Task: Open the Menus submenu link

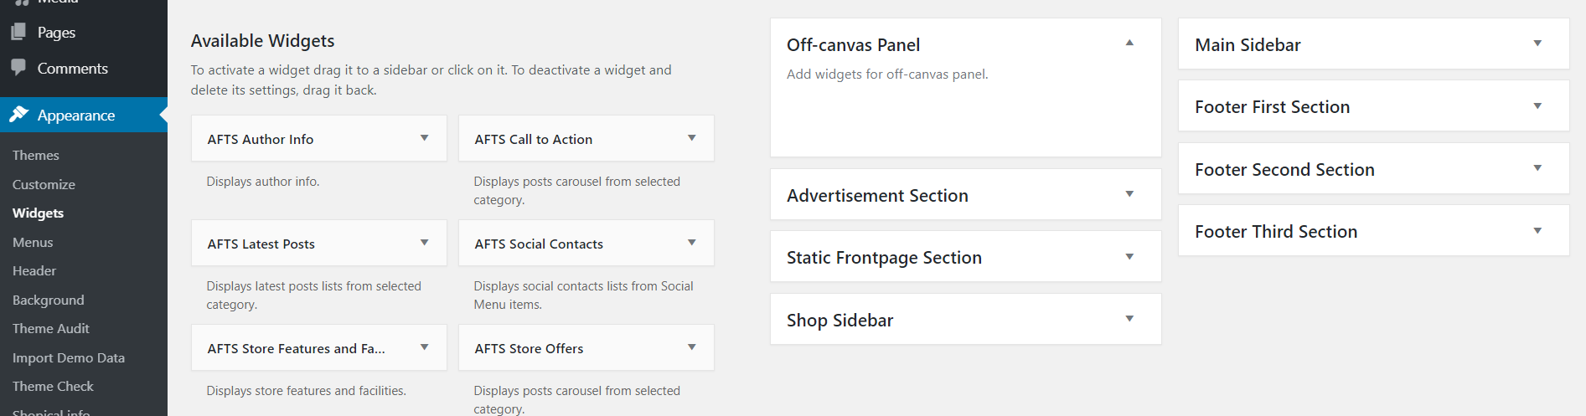Action: [x=33, y=242]
